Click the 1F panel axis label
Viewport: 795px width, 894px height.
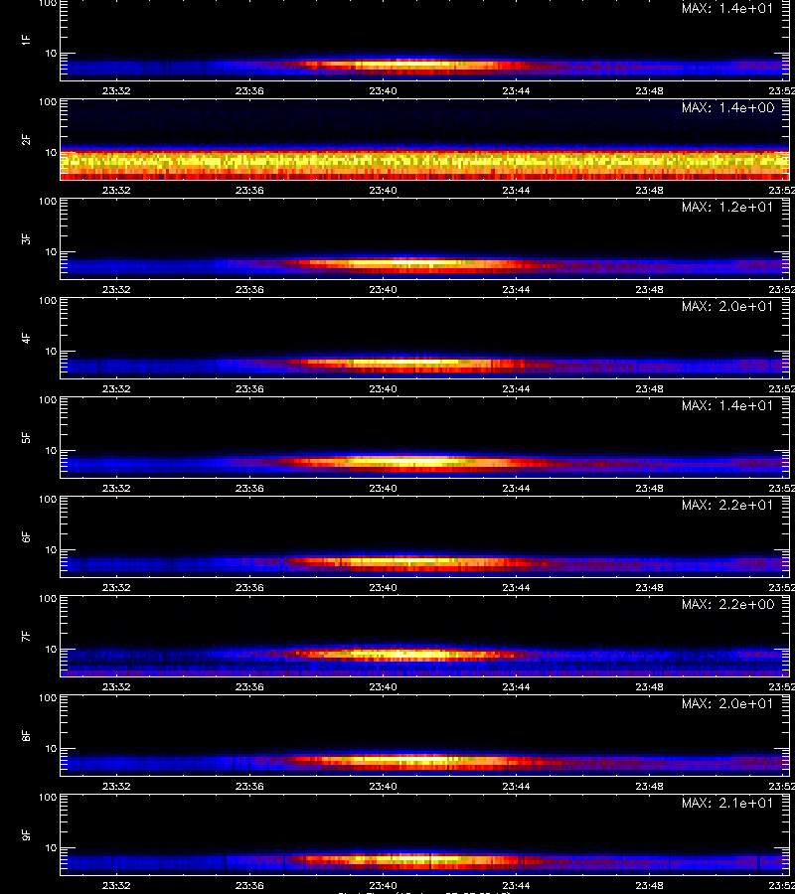coord(26,40)
